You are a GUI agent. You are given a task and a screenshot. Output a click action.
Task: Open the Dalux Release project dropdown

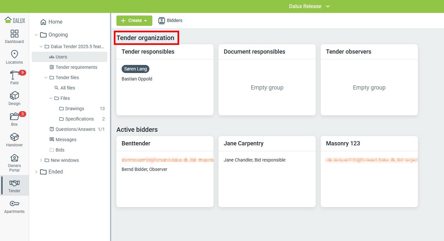pyautogui.click(x=309, y=6)
